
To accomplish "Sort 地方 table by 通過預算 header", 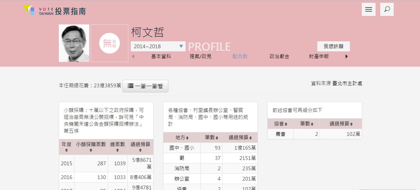I will click(x=240, y=137).
